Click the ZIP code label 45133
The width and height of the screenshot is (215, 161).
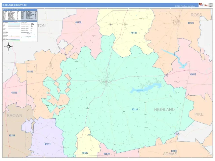click(135, 109)
